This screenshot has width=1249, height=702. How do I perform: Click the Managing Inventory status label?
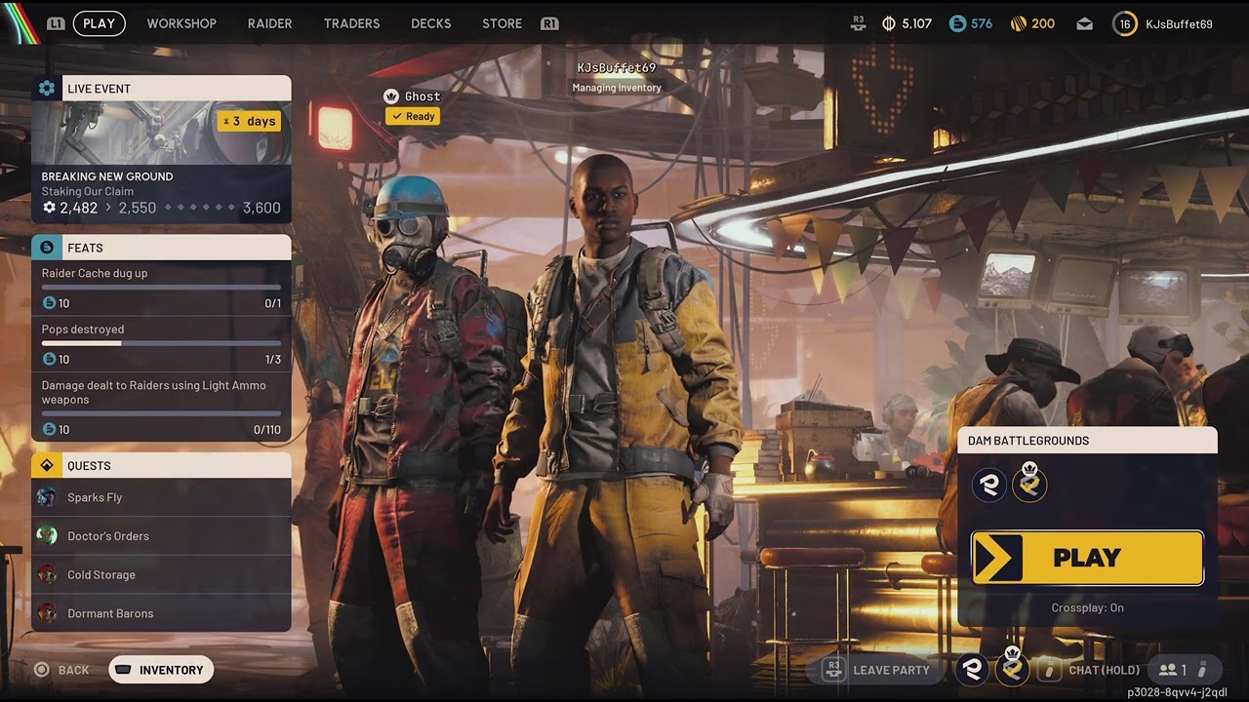pos(617,88)
